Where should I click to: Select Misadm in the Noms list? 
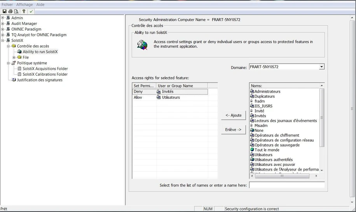click(261, 126)
